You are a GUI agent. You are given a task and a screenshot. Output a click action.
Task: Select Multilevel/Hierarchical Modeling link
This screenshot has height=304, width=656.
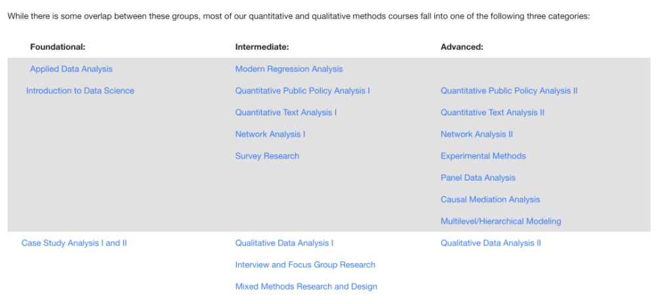(501, 221)
